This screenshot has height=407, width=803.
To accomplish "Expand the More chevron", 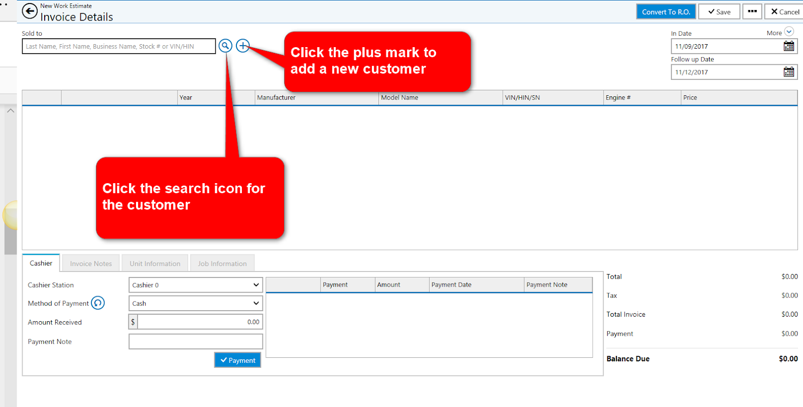I will 789,32.
